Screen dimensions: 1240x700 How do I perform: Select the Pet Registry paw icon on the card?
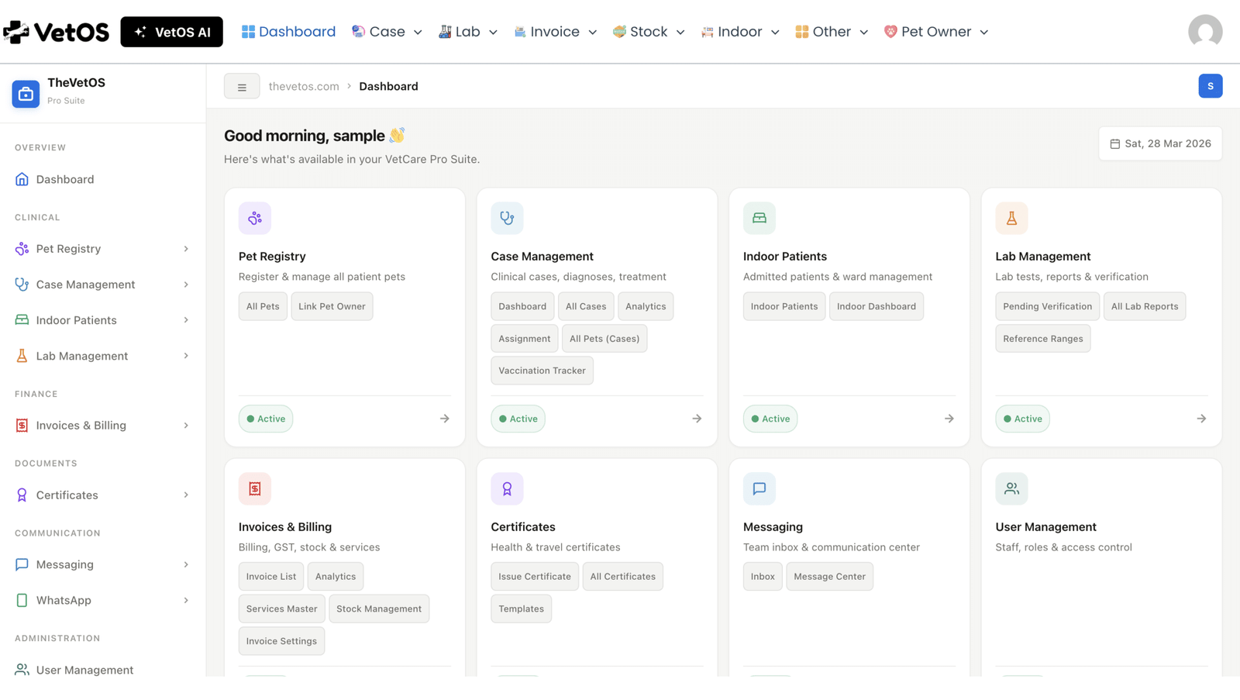(x=255, y=218)
